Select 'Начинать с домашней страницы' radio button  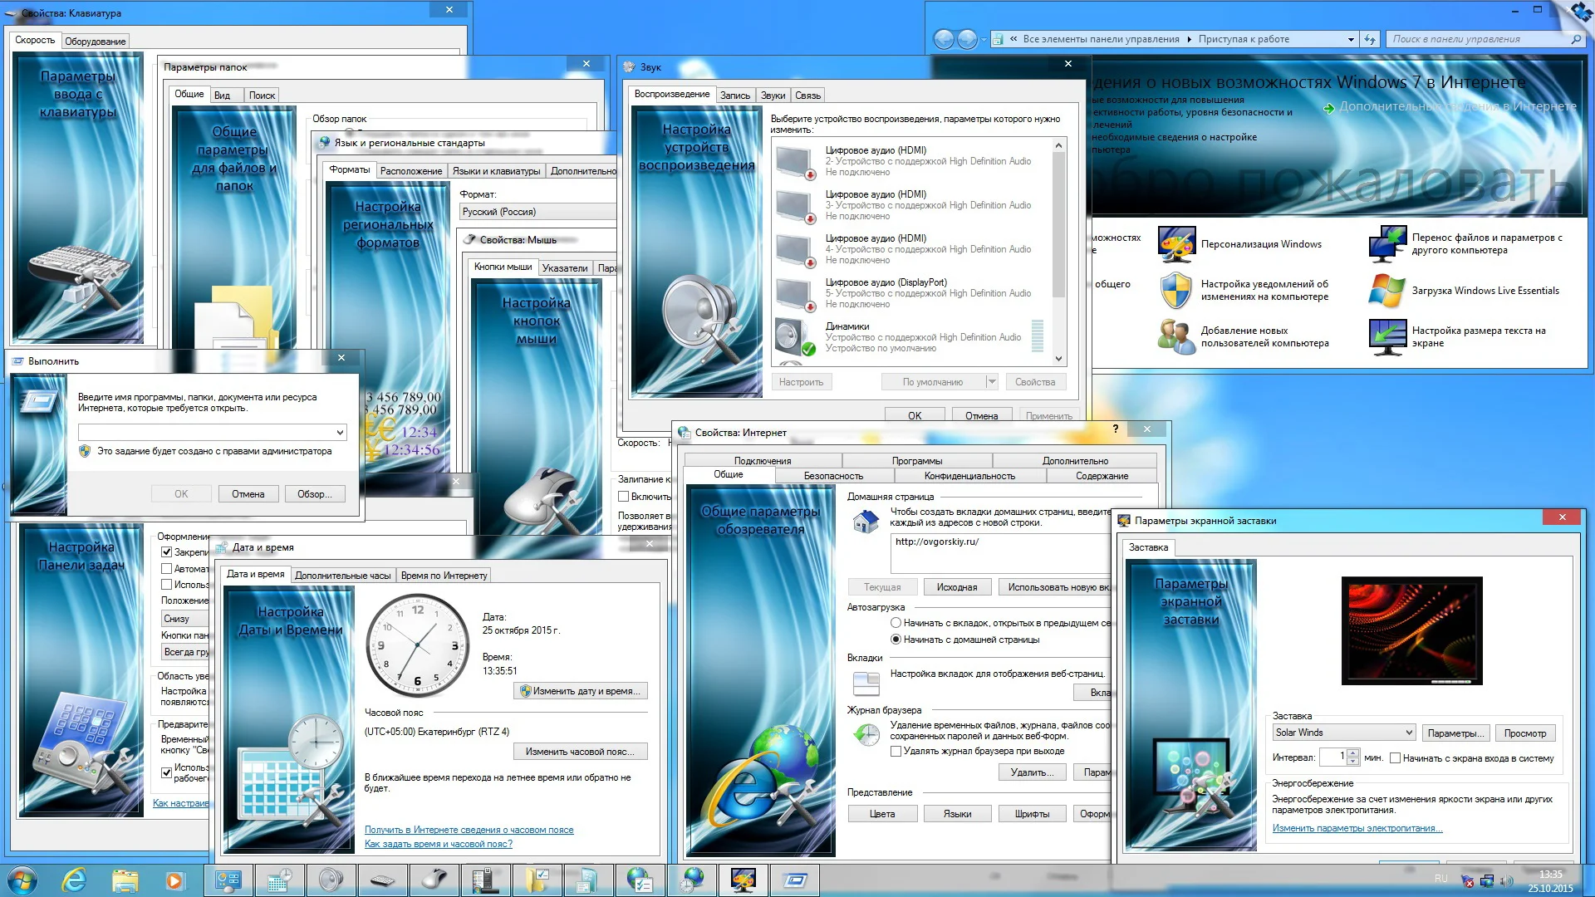896,640
